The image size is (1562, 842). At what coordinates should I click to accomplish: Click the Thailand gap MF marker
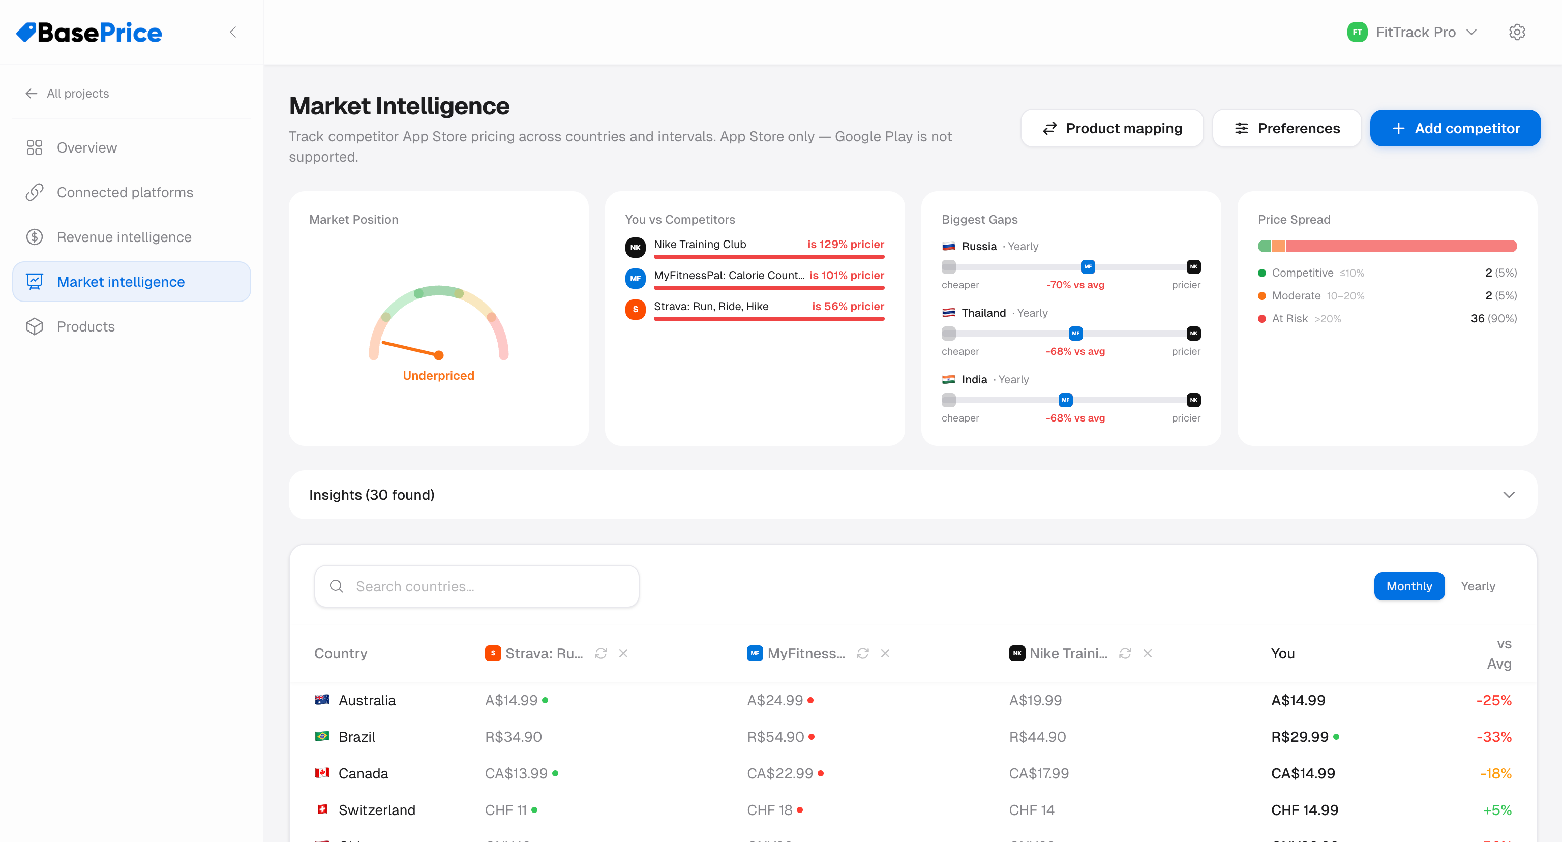click(x=1076, y=334)
